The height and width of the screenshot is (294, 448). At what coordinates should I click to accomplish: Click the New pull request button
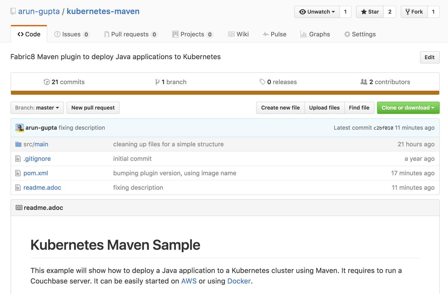(x=93, y=108)
